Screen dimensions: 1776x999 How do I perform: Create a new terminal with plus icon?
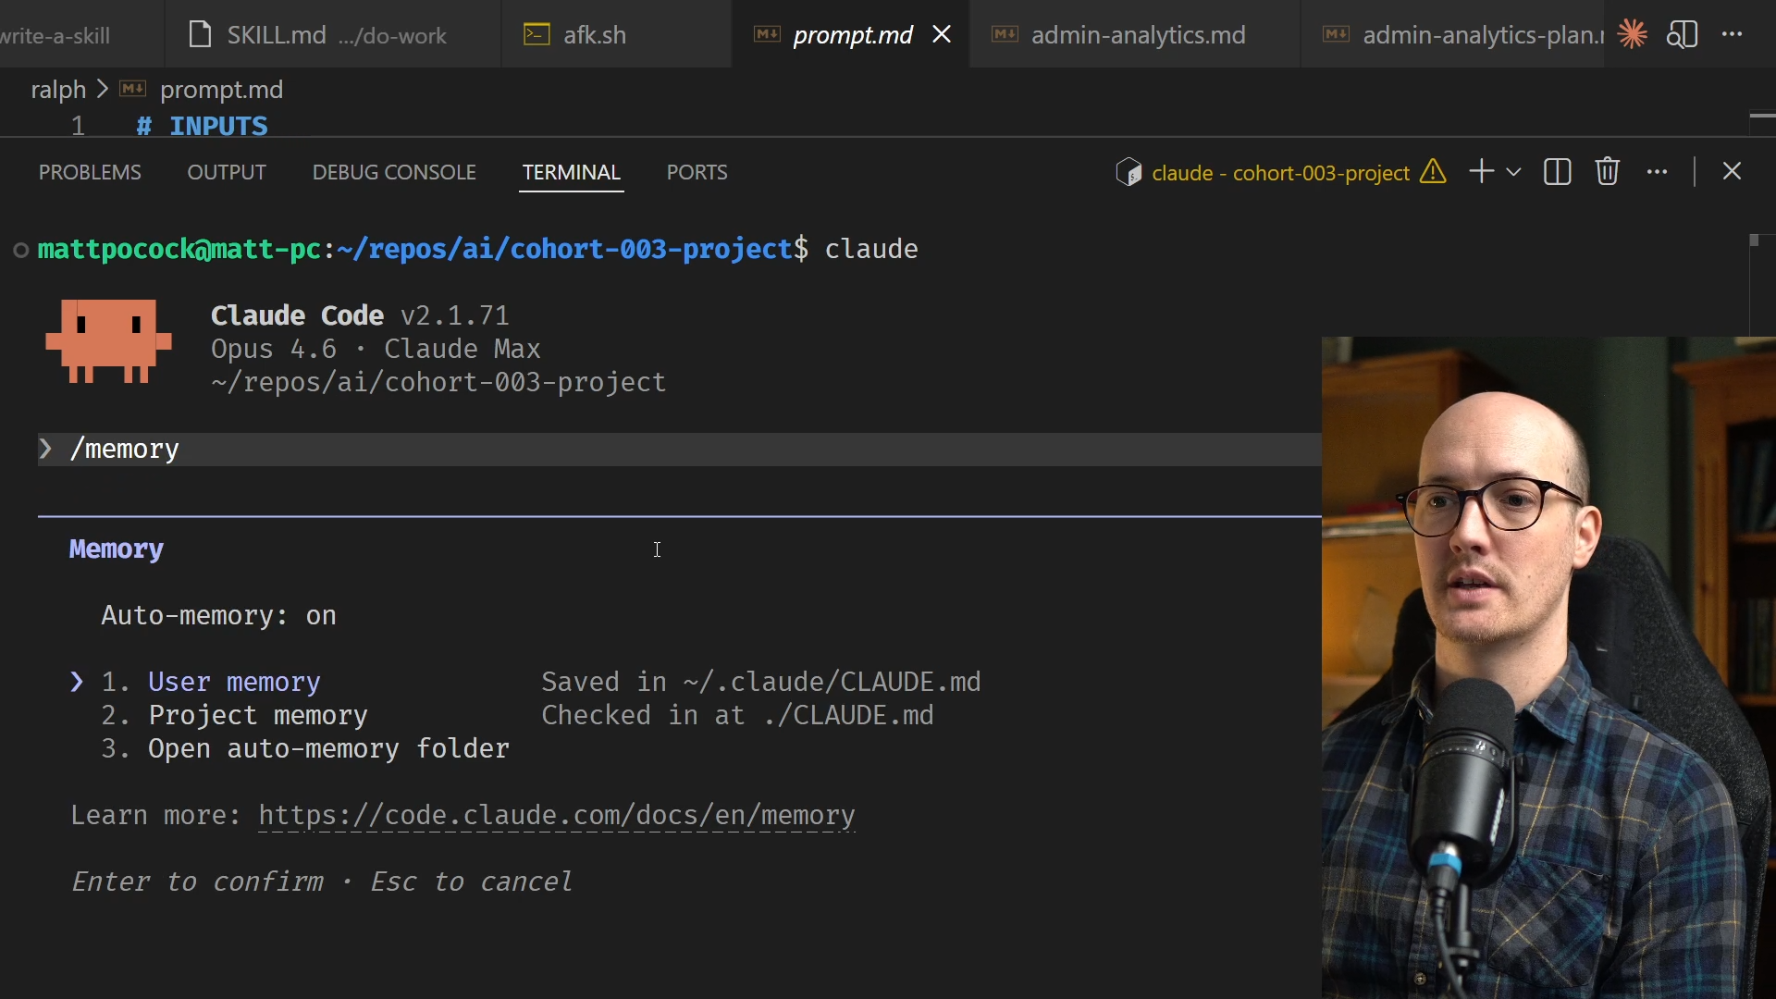[x=1481, y=172]
